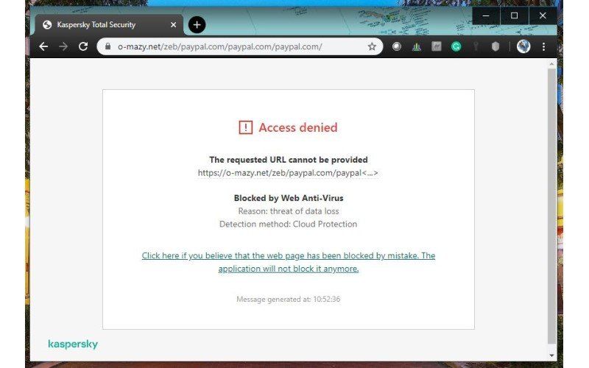Viewport: 589px width, 368px height.
Task: Click the grey square graph extension icon
Action: 436,46
